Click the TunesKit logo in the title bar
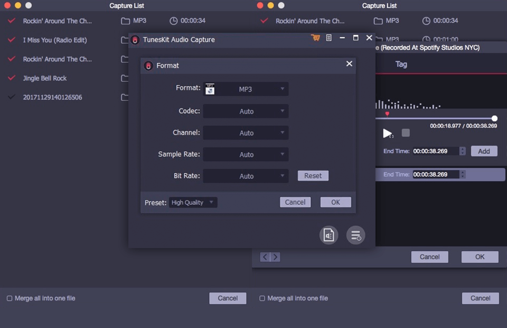Viewport: 507px width, 328px height. (x=135, y=39)
